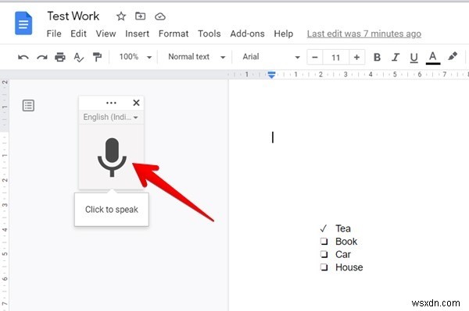Image resolution: width=469 pixels, height=311 pixels.
Task: Check the Car checkbox
Action: coord(324,254)
